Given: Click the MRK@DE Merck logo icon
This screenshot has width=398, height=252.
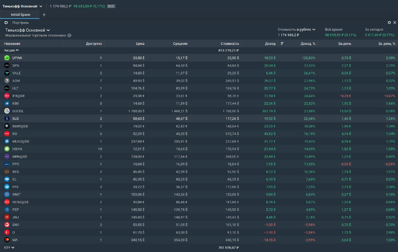Looking at the screenshot, I should tap(7, 156).
